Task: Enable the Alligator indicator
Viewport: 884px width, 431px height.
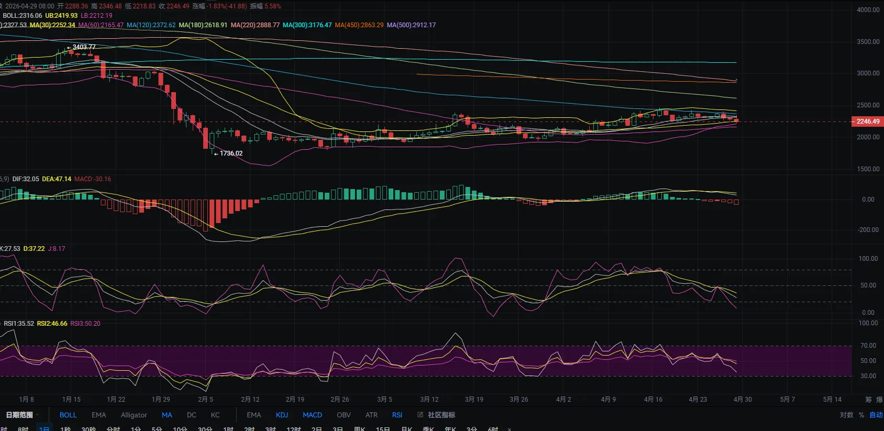Action: click(x=134, y=415)
